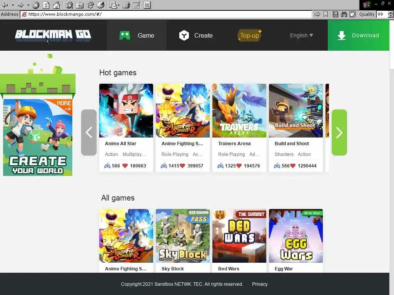Screen dimensions: 394x295
Task: Expand the mail icon dropdown arrow
Action: coord(119,5)
